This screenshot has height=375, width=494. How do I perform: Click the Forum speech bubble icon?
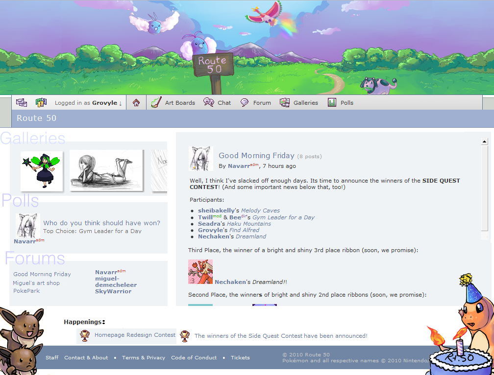245,102
